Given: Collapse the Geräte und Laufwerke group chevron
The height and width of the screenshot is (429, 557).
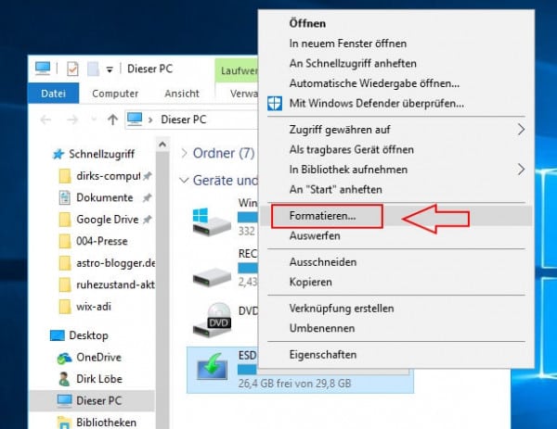Looking at the screenshot, I should click(184, 180).
